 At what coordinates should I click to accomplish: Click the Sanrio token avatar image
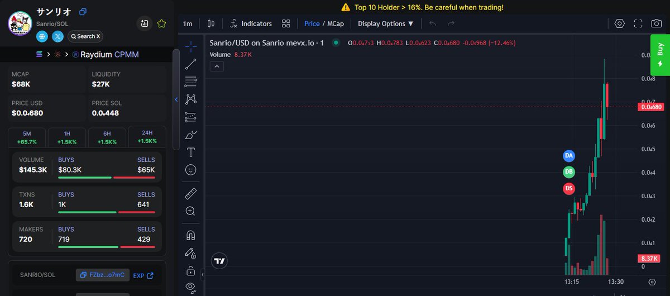click(x=21, y=25)
